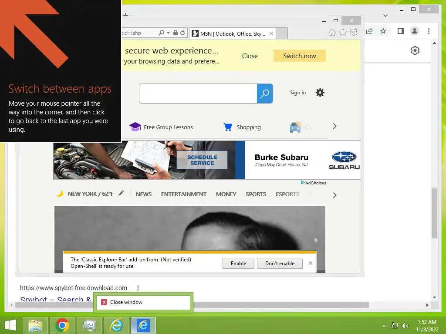The image size is (446, 334).
Task: Click the IE address bar search magnifier
Action: 161,33
